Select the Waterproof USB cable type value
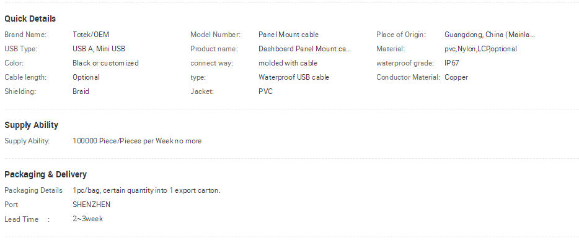The width and height of the screenshot is (579, 241). coord(294,77)
